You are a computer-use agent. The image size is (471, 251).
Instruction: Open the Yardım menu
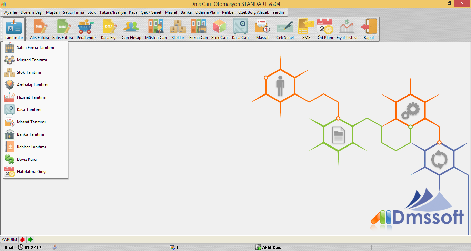tap(279, 12)
